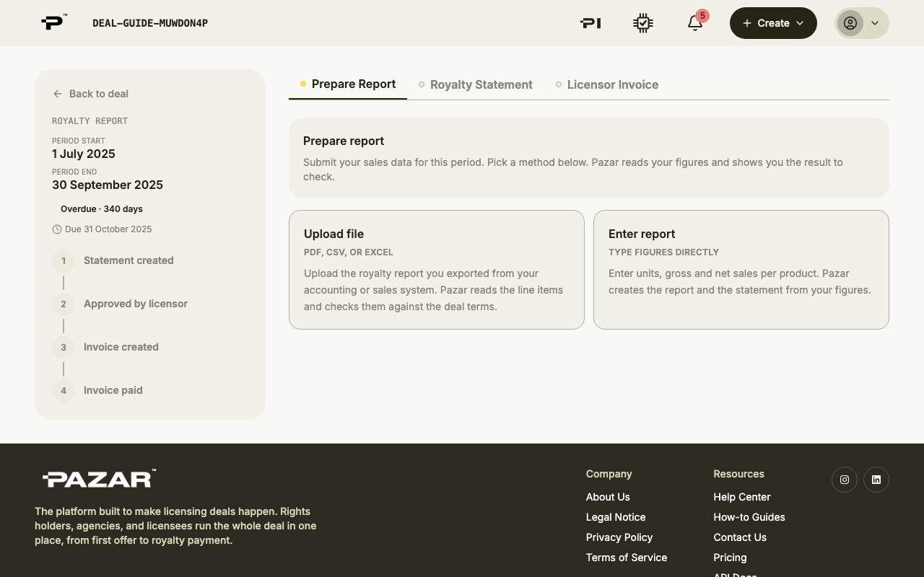Open the PI icon in top bar
Viewport: 924px width, 577px height.
(x=590, y=23)
